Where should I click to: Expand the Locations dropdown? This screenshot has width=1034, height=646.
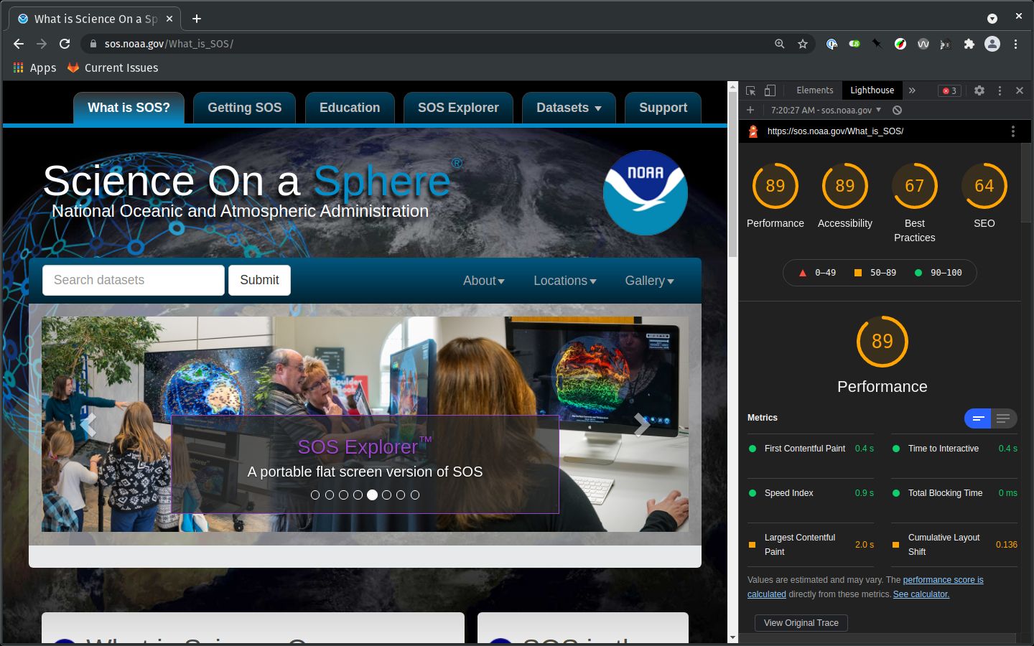point(565,281)
